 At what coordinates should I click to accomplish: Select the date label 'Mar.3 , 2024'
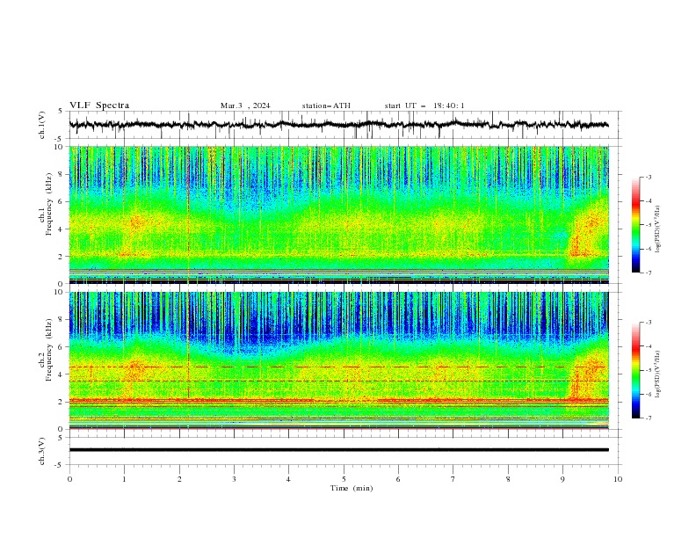click(245, 105)
